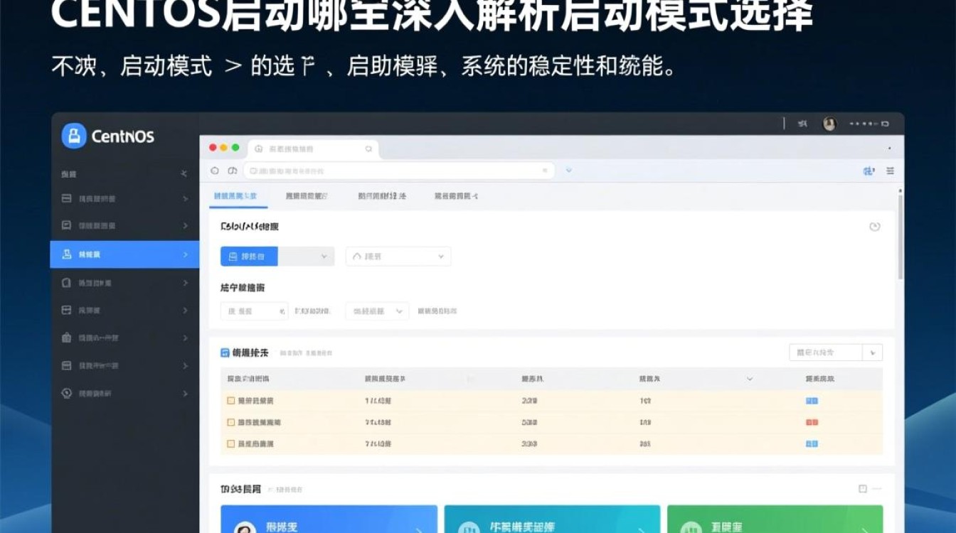The height and width of the screenshot is (533, 956).
Task: Select the blue highlighted sidebar menu item
Action: tap(124, 254)
